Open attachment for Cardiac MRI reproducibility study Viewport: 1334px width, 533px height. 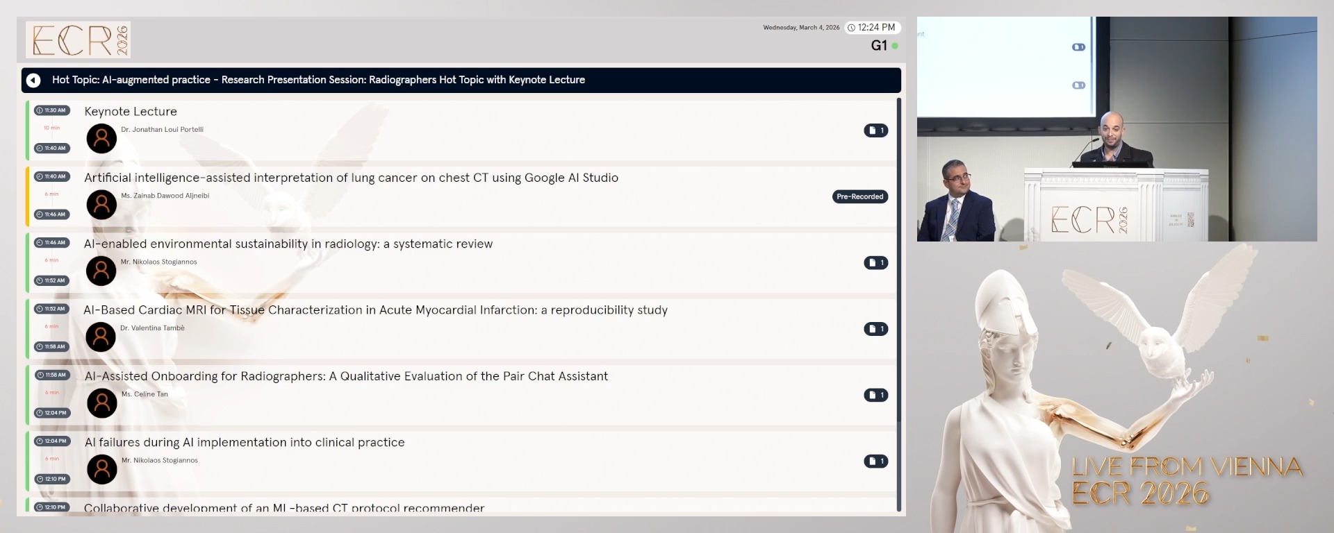pyautogui.click(x=875, y=329)
